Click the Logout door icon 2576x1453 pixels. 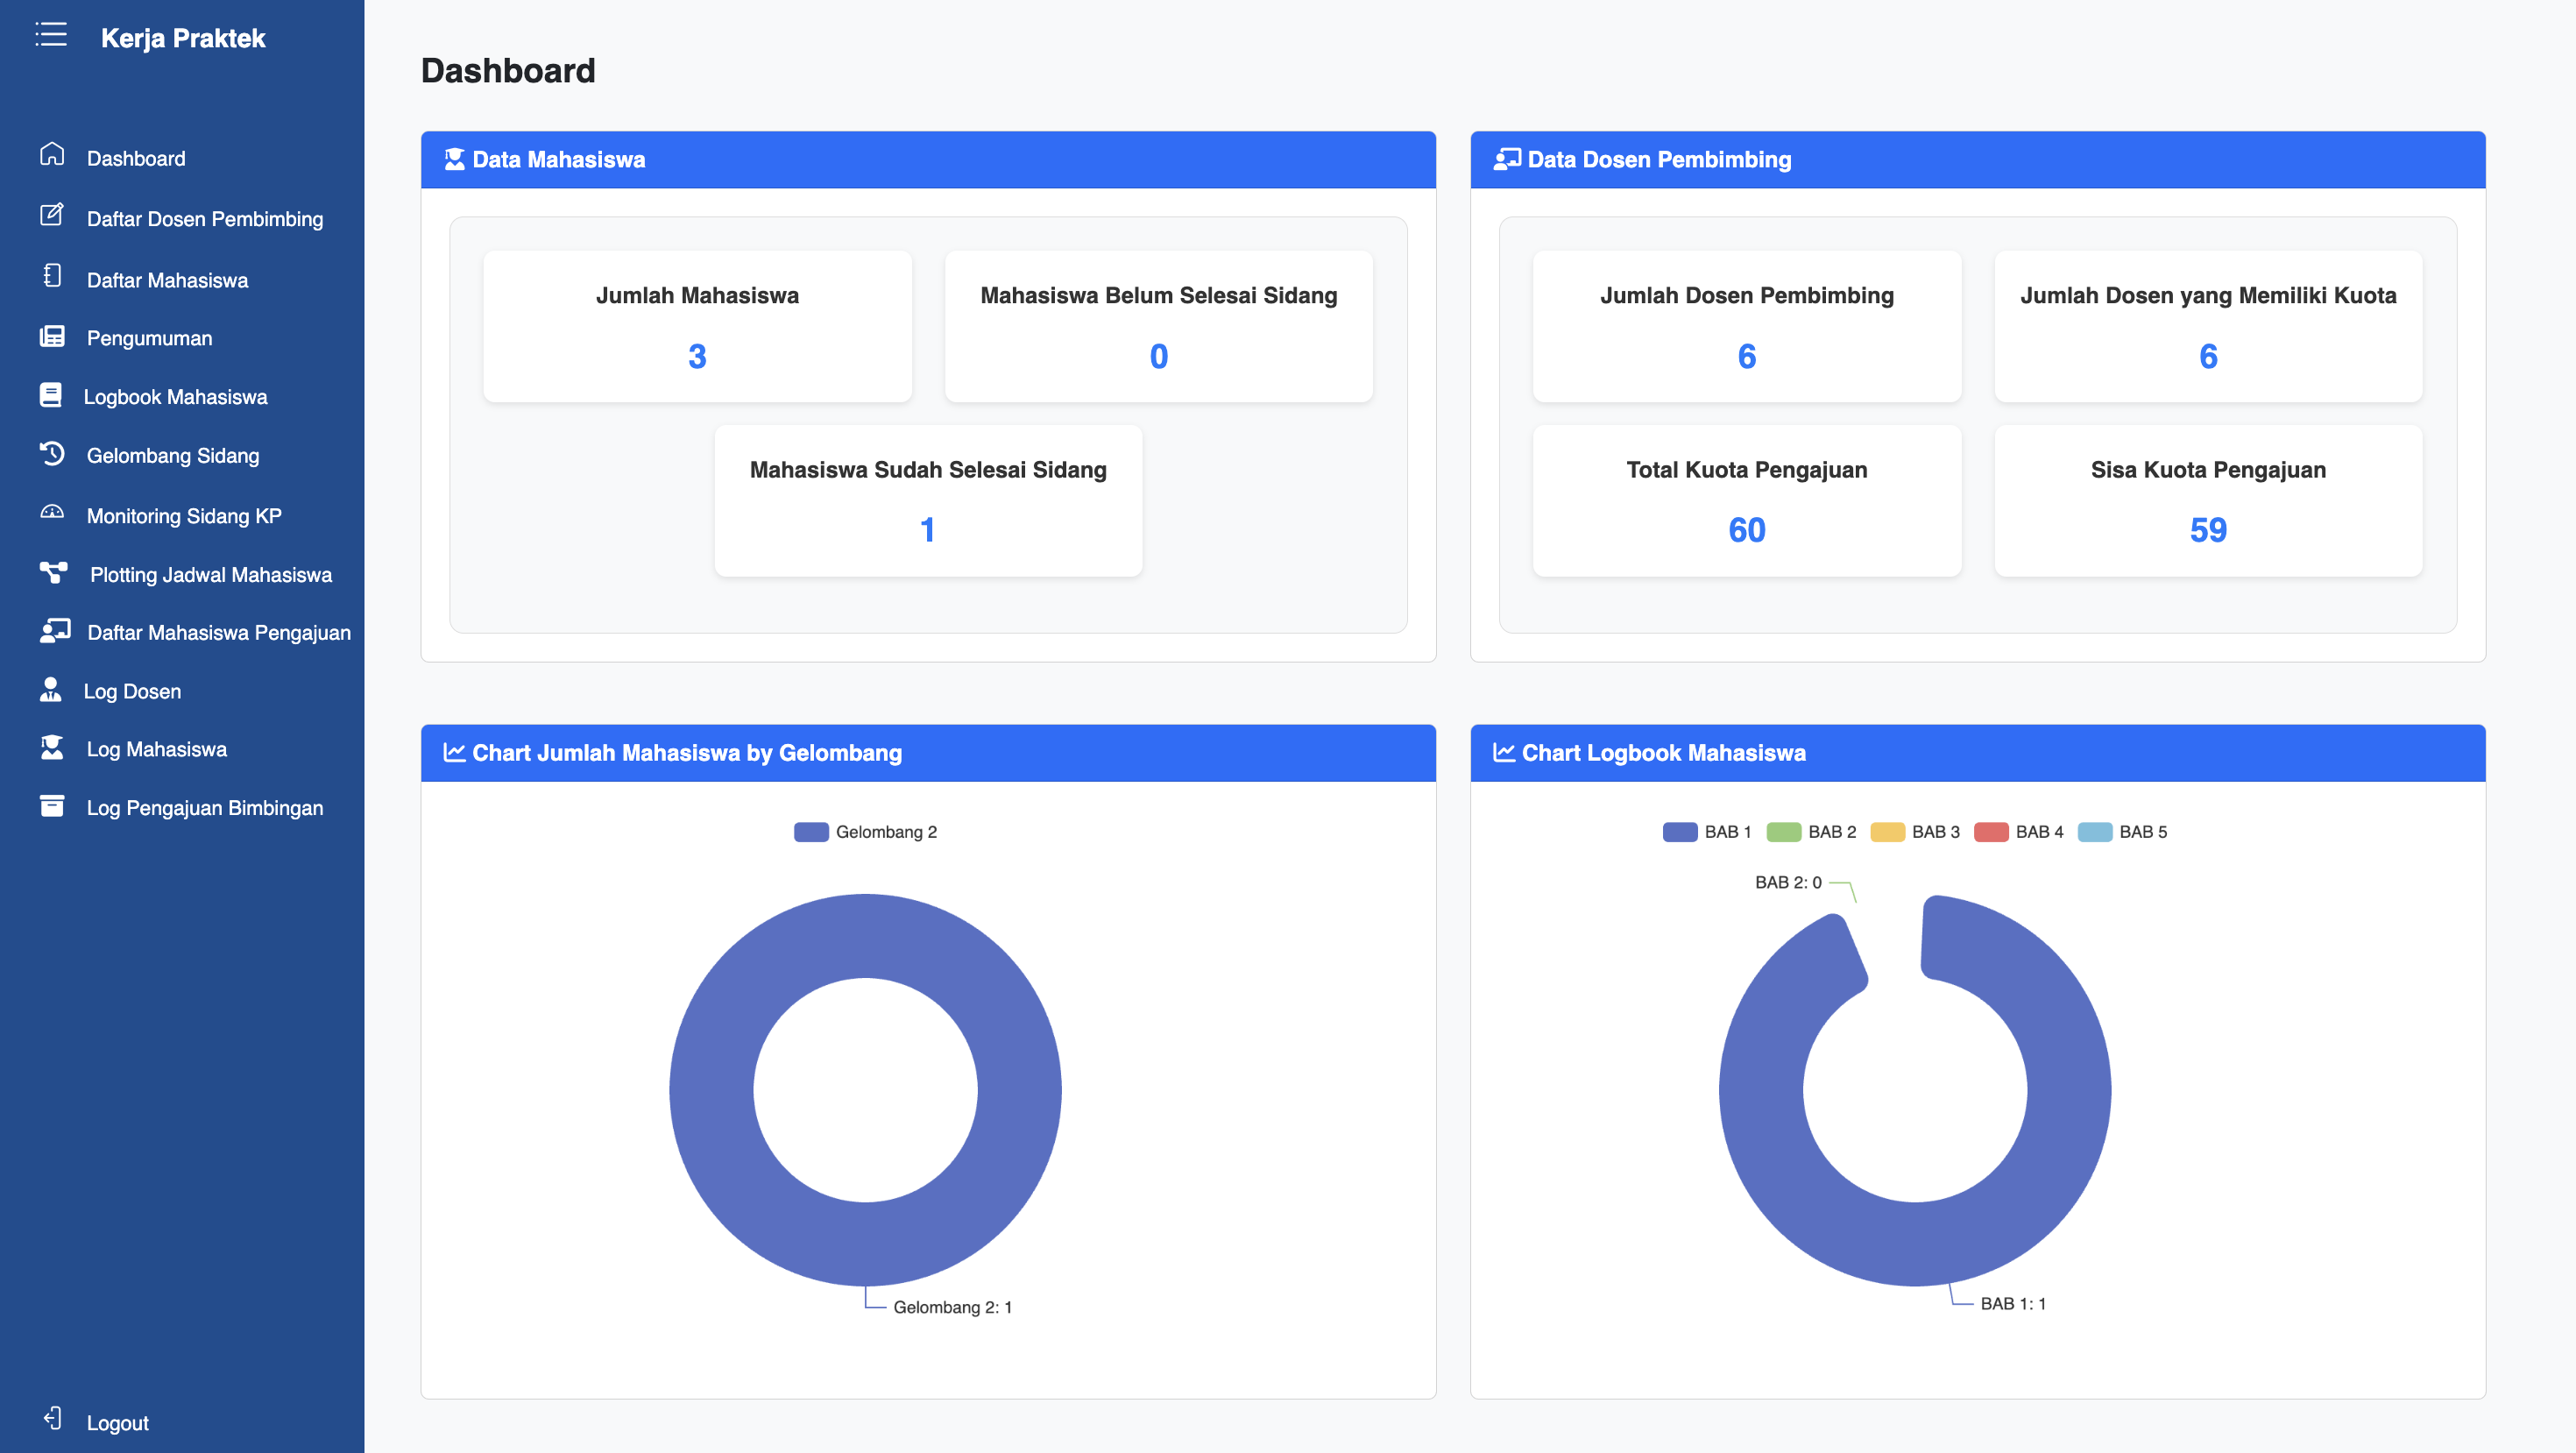point(52,1419)
